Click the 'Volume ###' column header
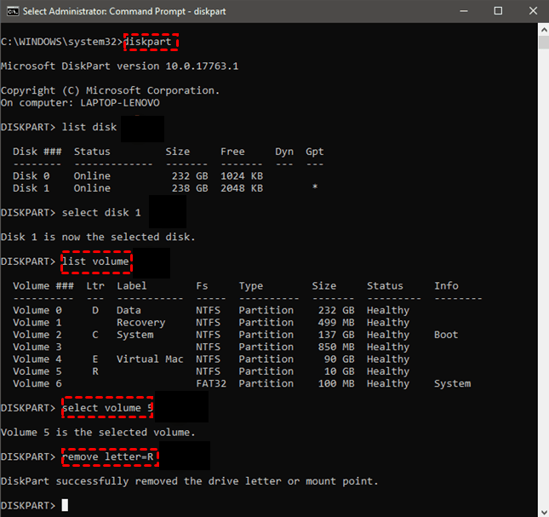549x517 pixels. 43,286
